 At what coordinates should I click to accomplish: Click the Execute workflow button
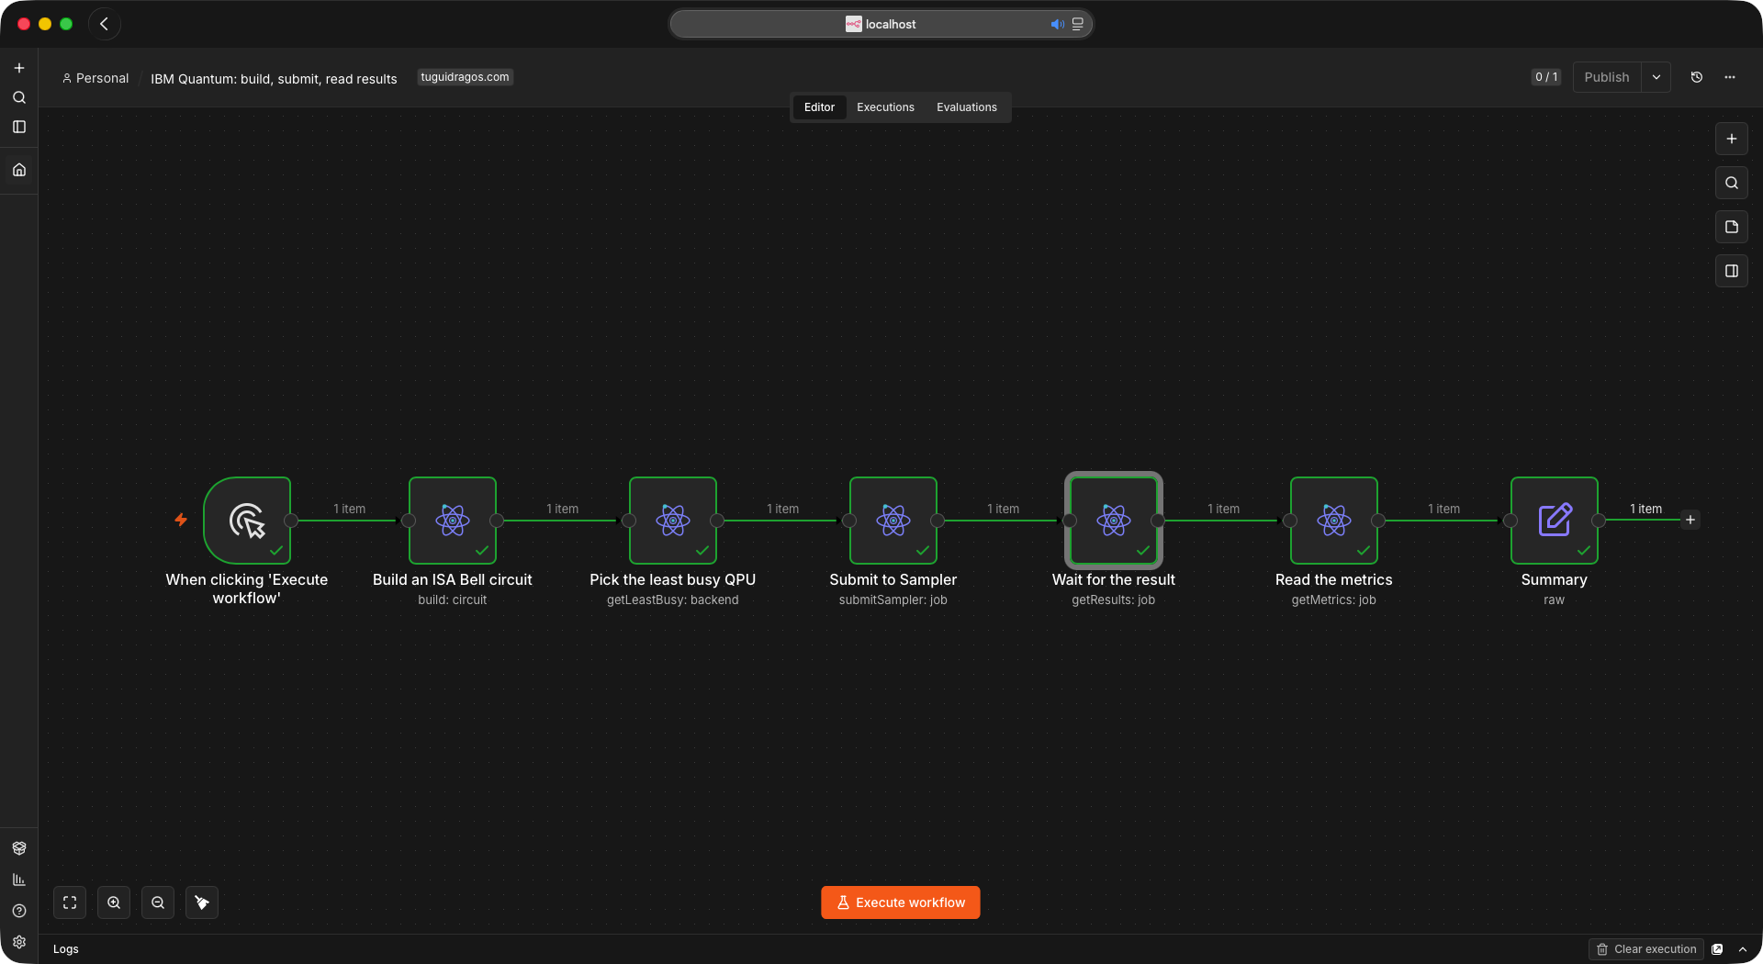pyautogui.click(x=901, y=902)
